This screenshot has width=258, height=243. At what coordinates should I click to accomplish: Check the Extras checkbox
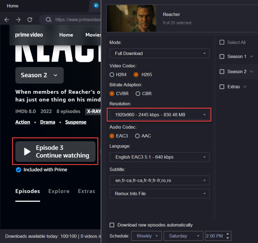coord(222,87)
